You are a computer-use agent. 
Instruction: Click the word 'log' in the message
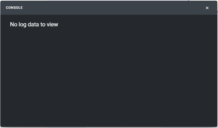[x=23, y=25]
